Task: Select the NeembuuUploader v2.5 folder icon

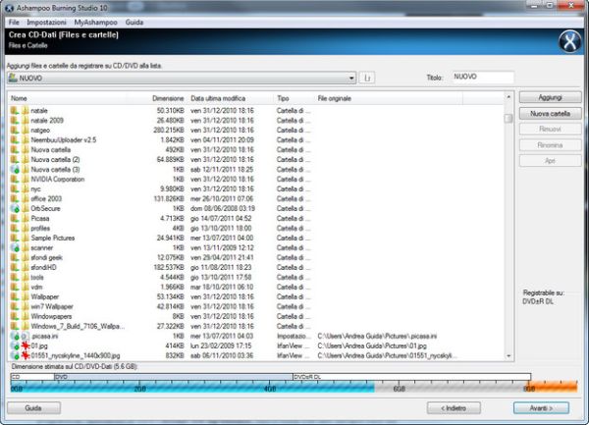Action: (26, 139)
